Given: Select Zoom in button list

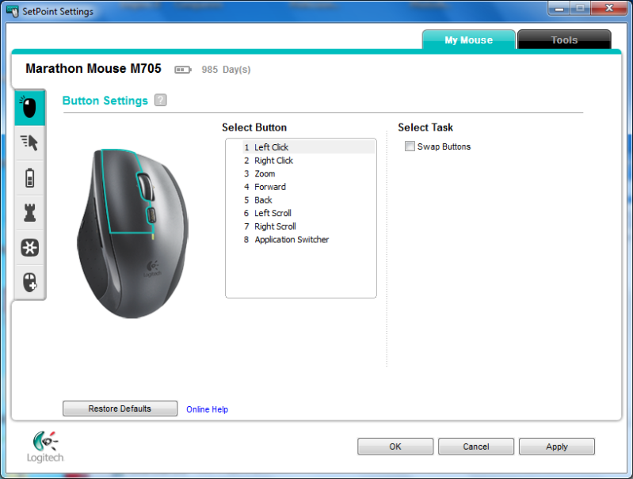Looking at the screenshot, I should tap(308, 174).
